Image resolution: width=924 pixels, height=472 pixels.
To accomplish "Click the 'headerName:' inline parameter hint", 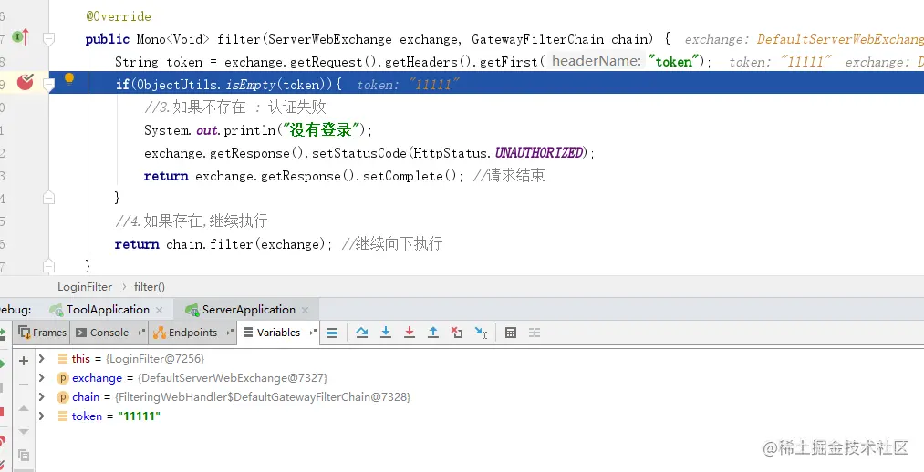I will [x=597, y=61].
